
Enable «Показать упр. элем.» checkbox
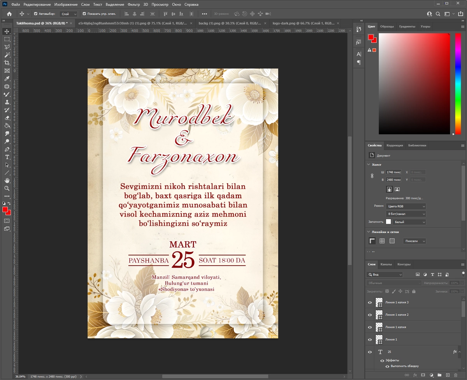coord(85,14)
